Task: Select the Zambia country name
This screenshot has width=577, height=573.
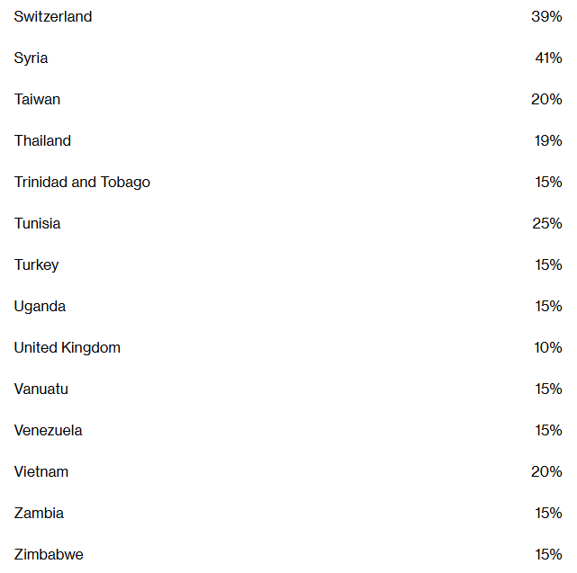Action: (39, 514)
